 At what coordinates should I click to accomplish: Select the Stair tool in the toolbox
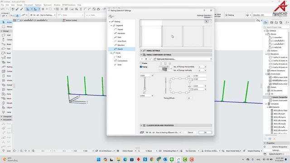[x=6, y=62]
